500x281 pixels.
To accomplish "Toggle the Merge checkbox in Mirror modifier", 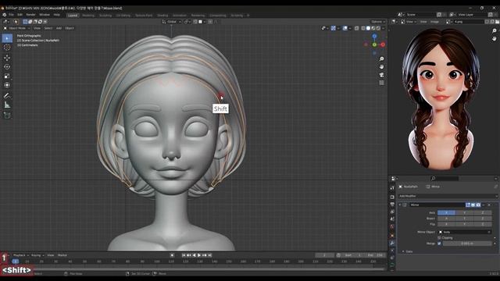I will point(439,244).
